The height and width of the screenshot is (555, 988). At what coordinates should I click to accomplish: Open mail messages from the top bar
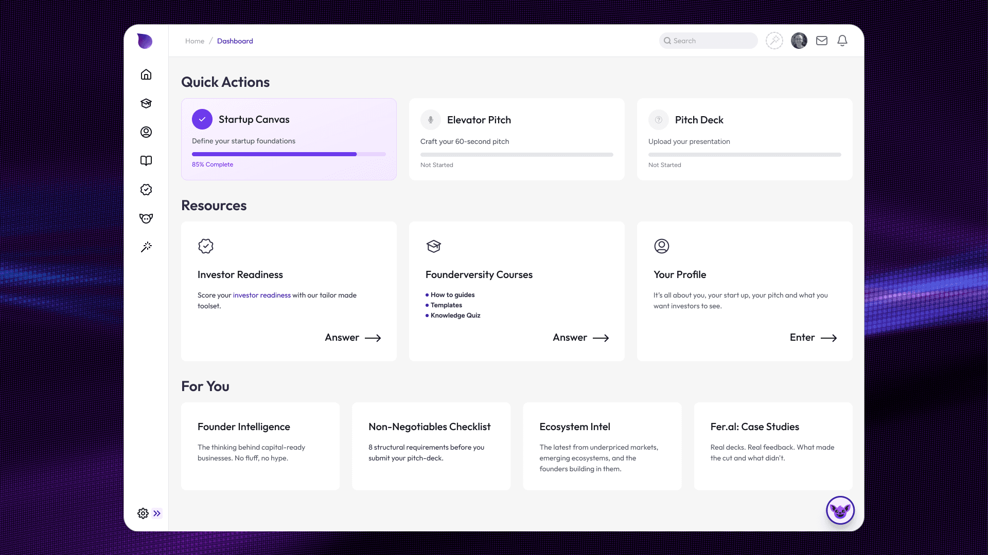click(822, 40)
